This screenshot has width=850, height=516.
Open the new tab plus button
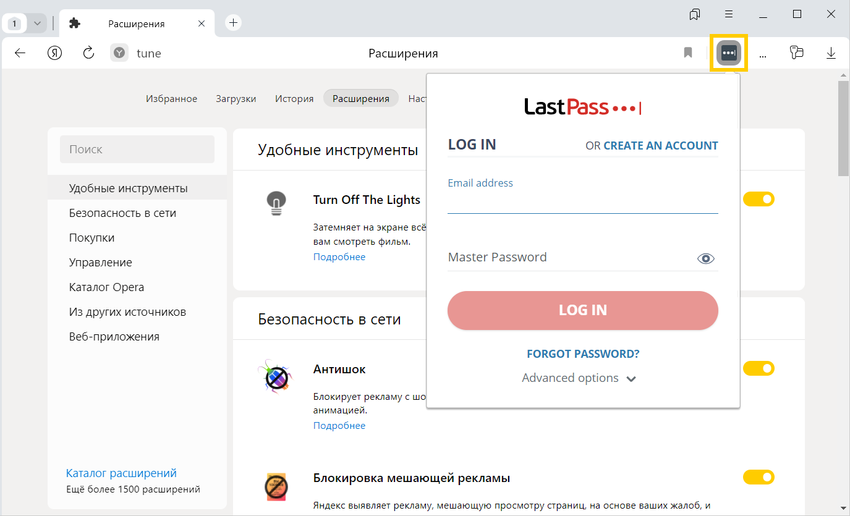pyautogui.click(x=233, y=23)
